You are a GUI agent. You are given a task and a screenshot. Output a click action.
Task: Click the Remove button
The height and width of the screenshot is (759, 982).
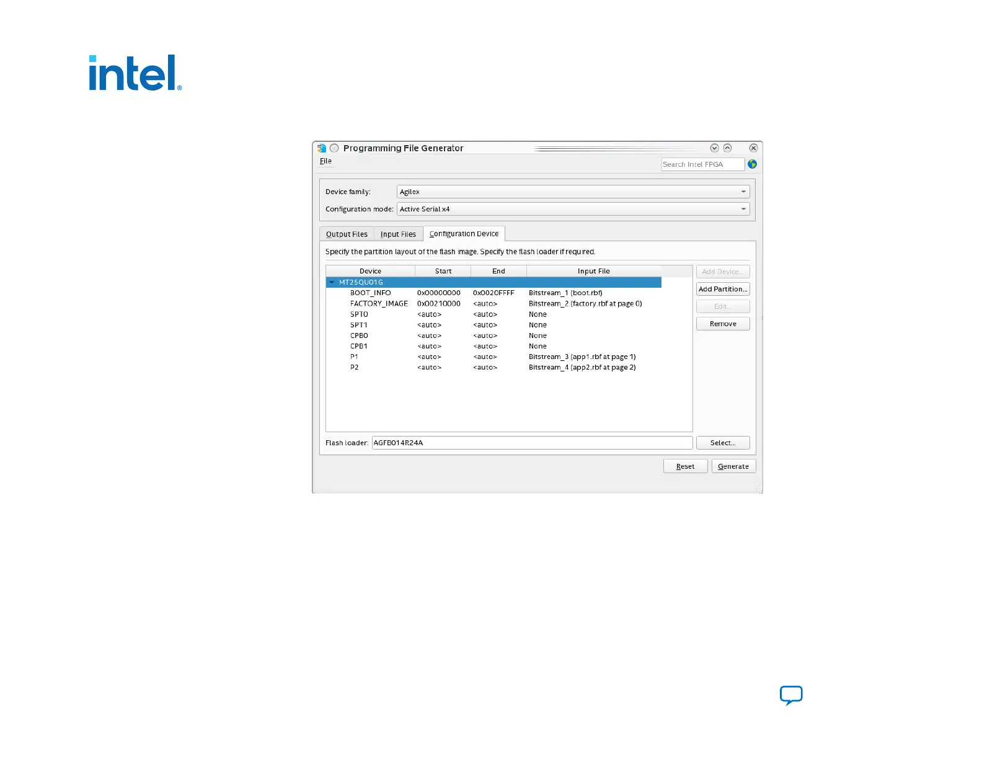pos(723,324)
